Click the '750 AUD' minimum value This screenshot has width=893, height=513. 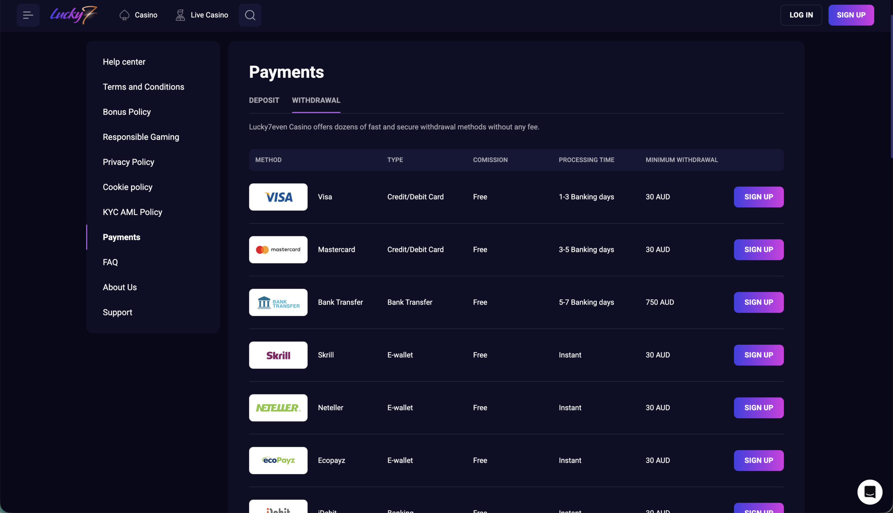(x=660, y=302)
